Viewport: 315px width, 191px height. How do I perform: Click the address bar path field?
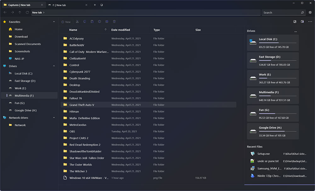click(x=146, y=13)
